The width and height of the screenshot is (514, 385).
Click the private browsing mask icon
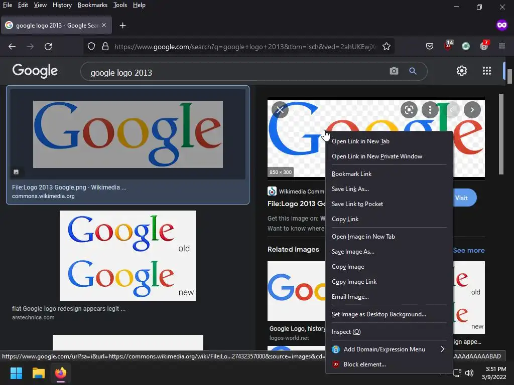(502, 25)
